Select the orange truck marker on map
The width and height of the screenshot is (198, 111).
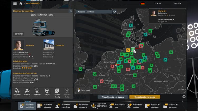coord(128,50)
